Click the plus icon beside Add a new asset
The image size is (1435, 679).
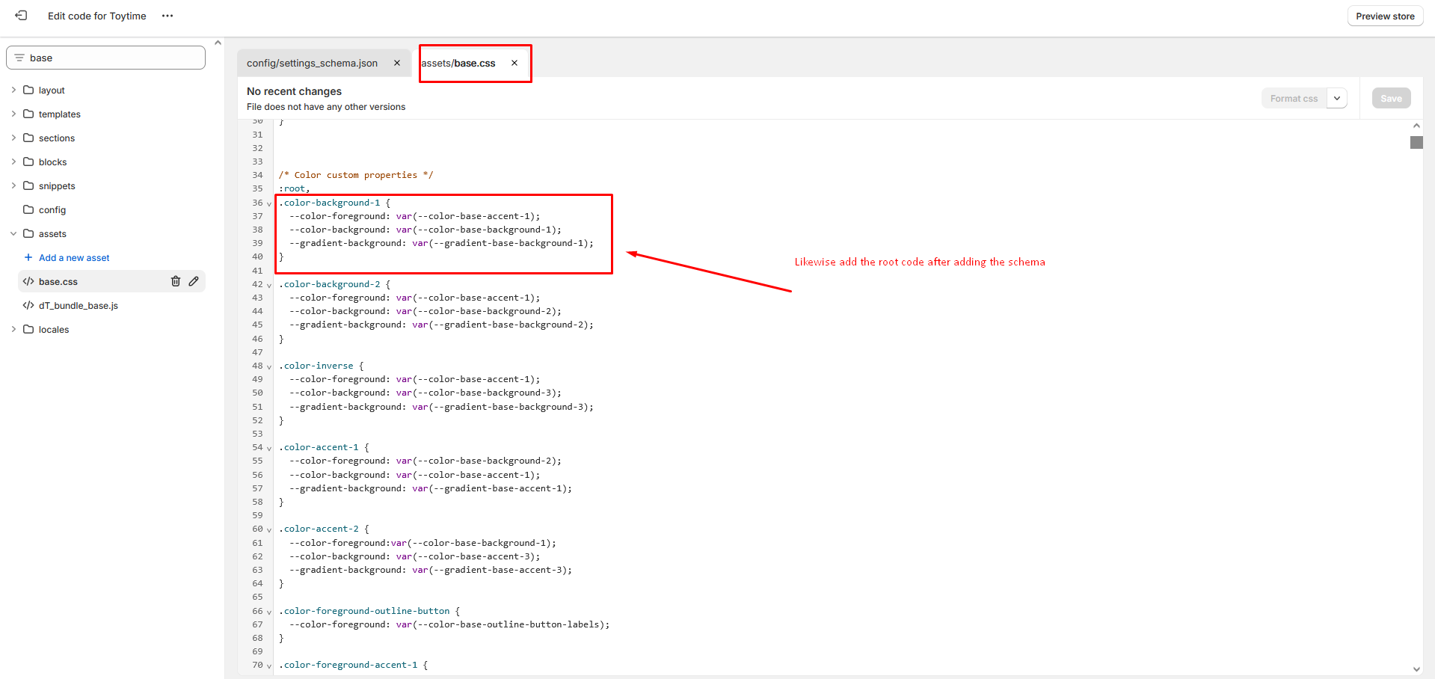(28, 257)
